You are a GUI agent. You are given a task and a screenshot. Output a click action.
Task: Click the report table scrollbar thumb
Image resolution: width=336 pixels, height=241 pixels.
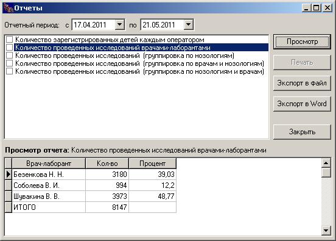[x=326, y=173]
